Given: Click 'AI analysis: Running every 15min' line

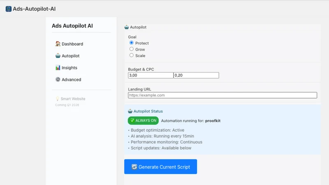Looking at the screenshot, I should click(x=162, y=136).
